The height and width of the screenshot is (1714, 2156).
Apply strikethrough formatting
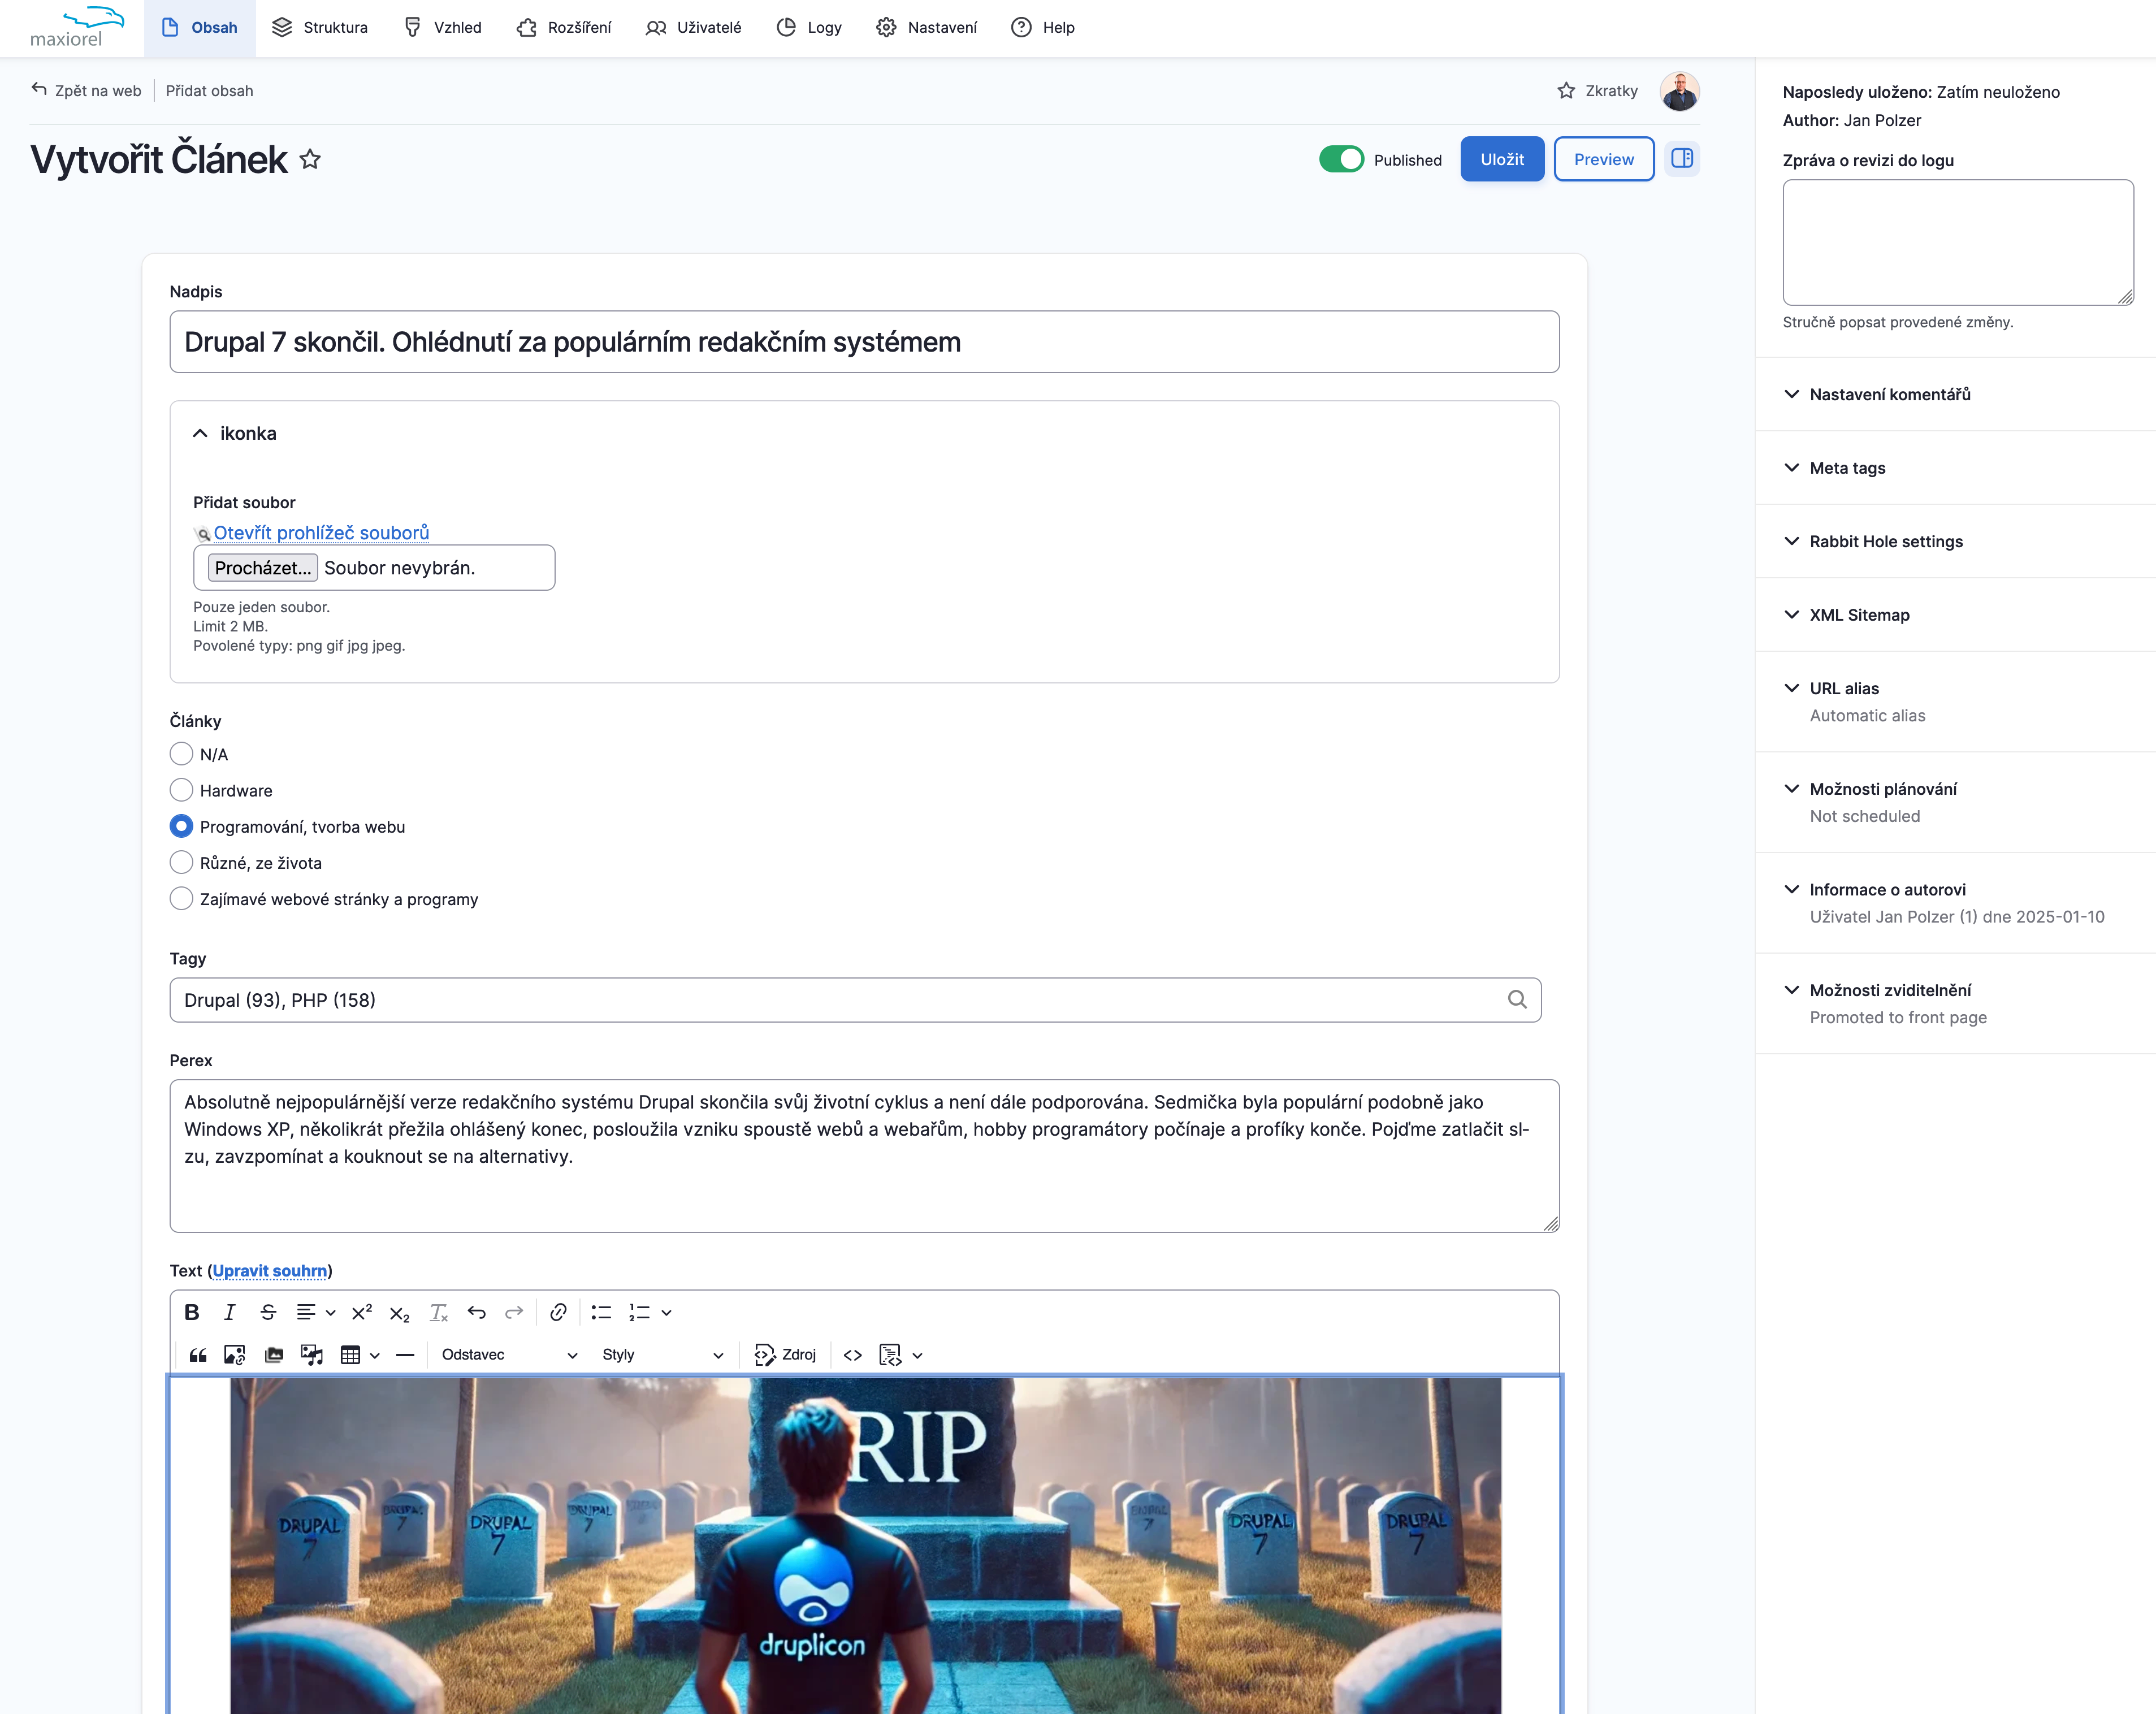[x=268, y=1312]
